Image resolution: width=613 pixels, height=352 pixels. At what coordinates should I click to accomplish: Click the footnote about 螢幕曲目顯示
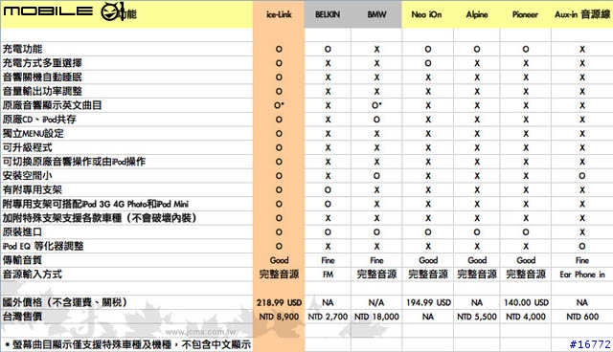(127, 344)
